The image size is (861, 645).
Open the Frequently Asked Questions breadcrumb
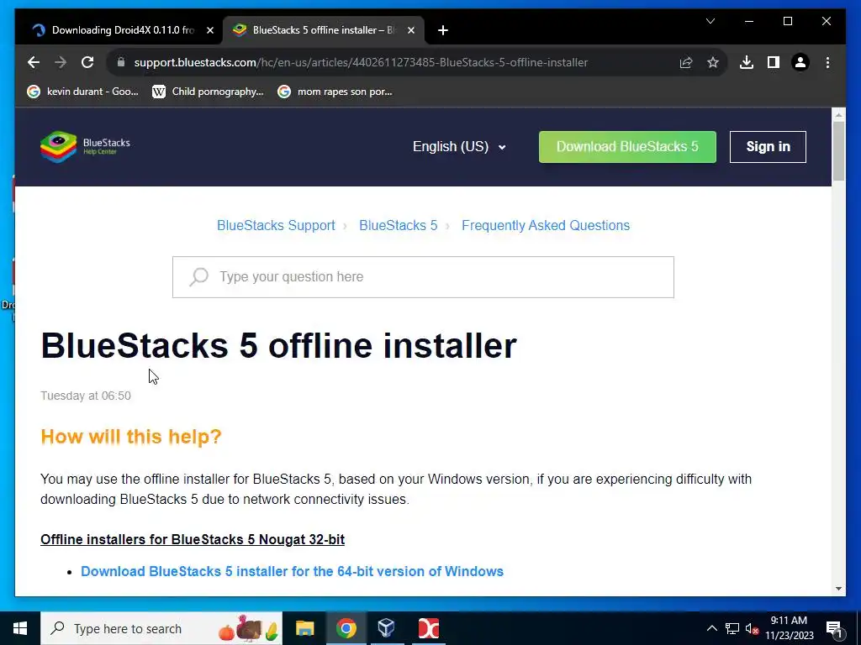(x=545, y=225)
